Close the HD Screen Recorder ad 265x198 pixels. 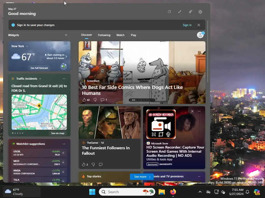coord(192,111)
